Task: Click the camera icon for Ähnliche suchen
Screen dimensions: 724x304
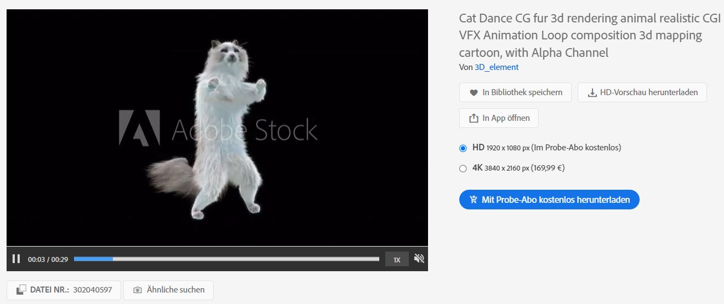Action: 138,290
